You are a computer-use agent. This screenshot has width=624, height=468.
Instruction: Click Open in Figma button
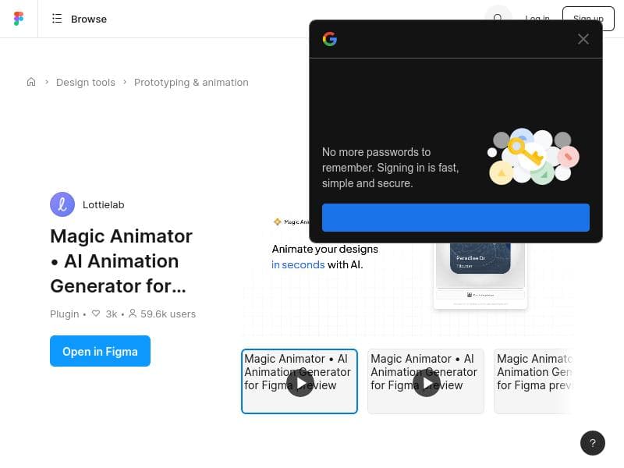[x=101, y=351]
